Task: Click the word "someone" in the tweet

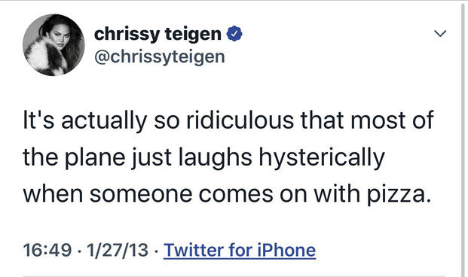Action: click(x=141, y=194)
